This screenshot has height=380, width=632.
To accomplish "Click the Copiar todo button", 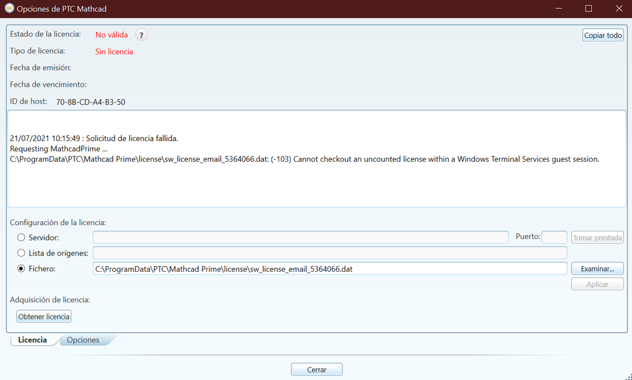I will click(602, 35).
